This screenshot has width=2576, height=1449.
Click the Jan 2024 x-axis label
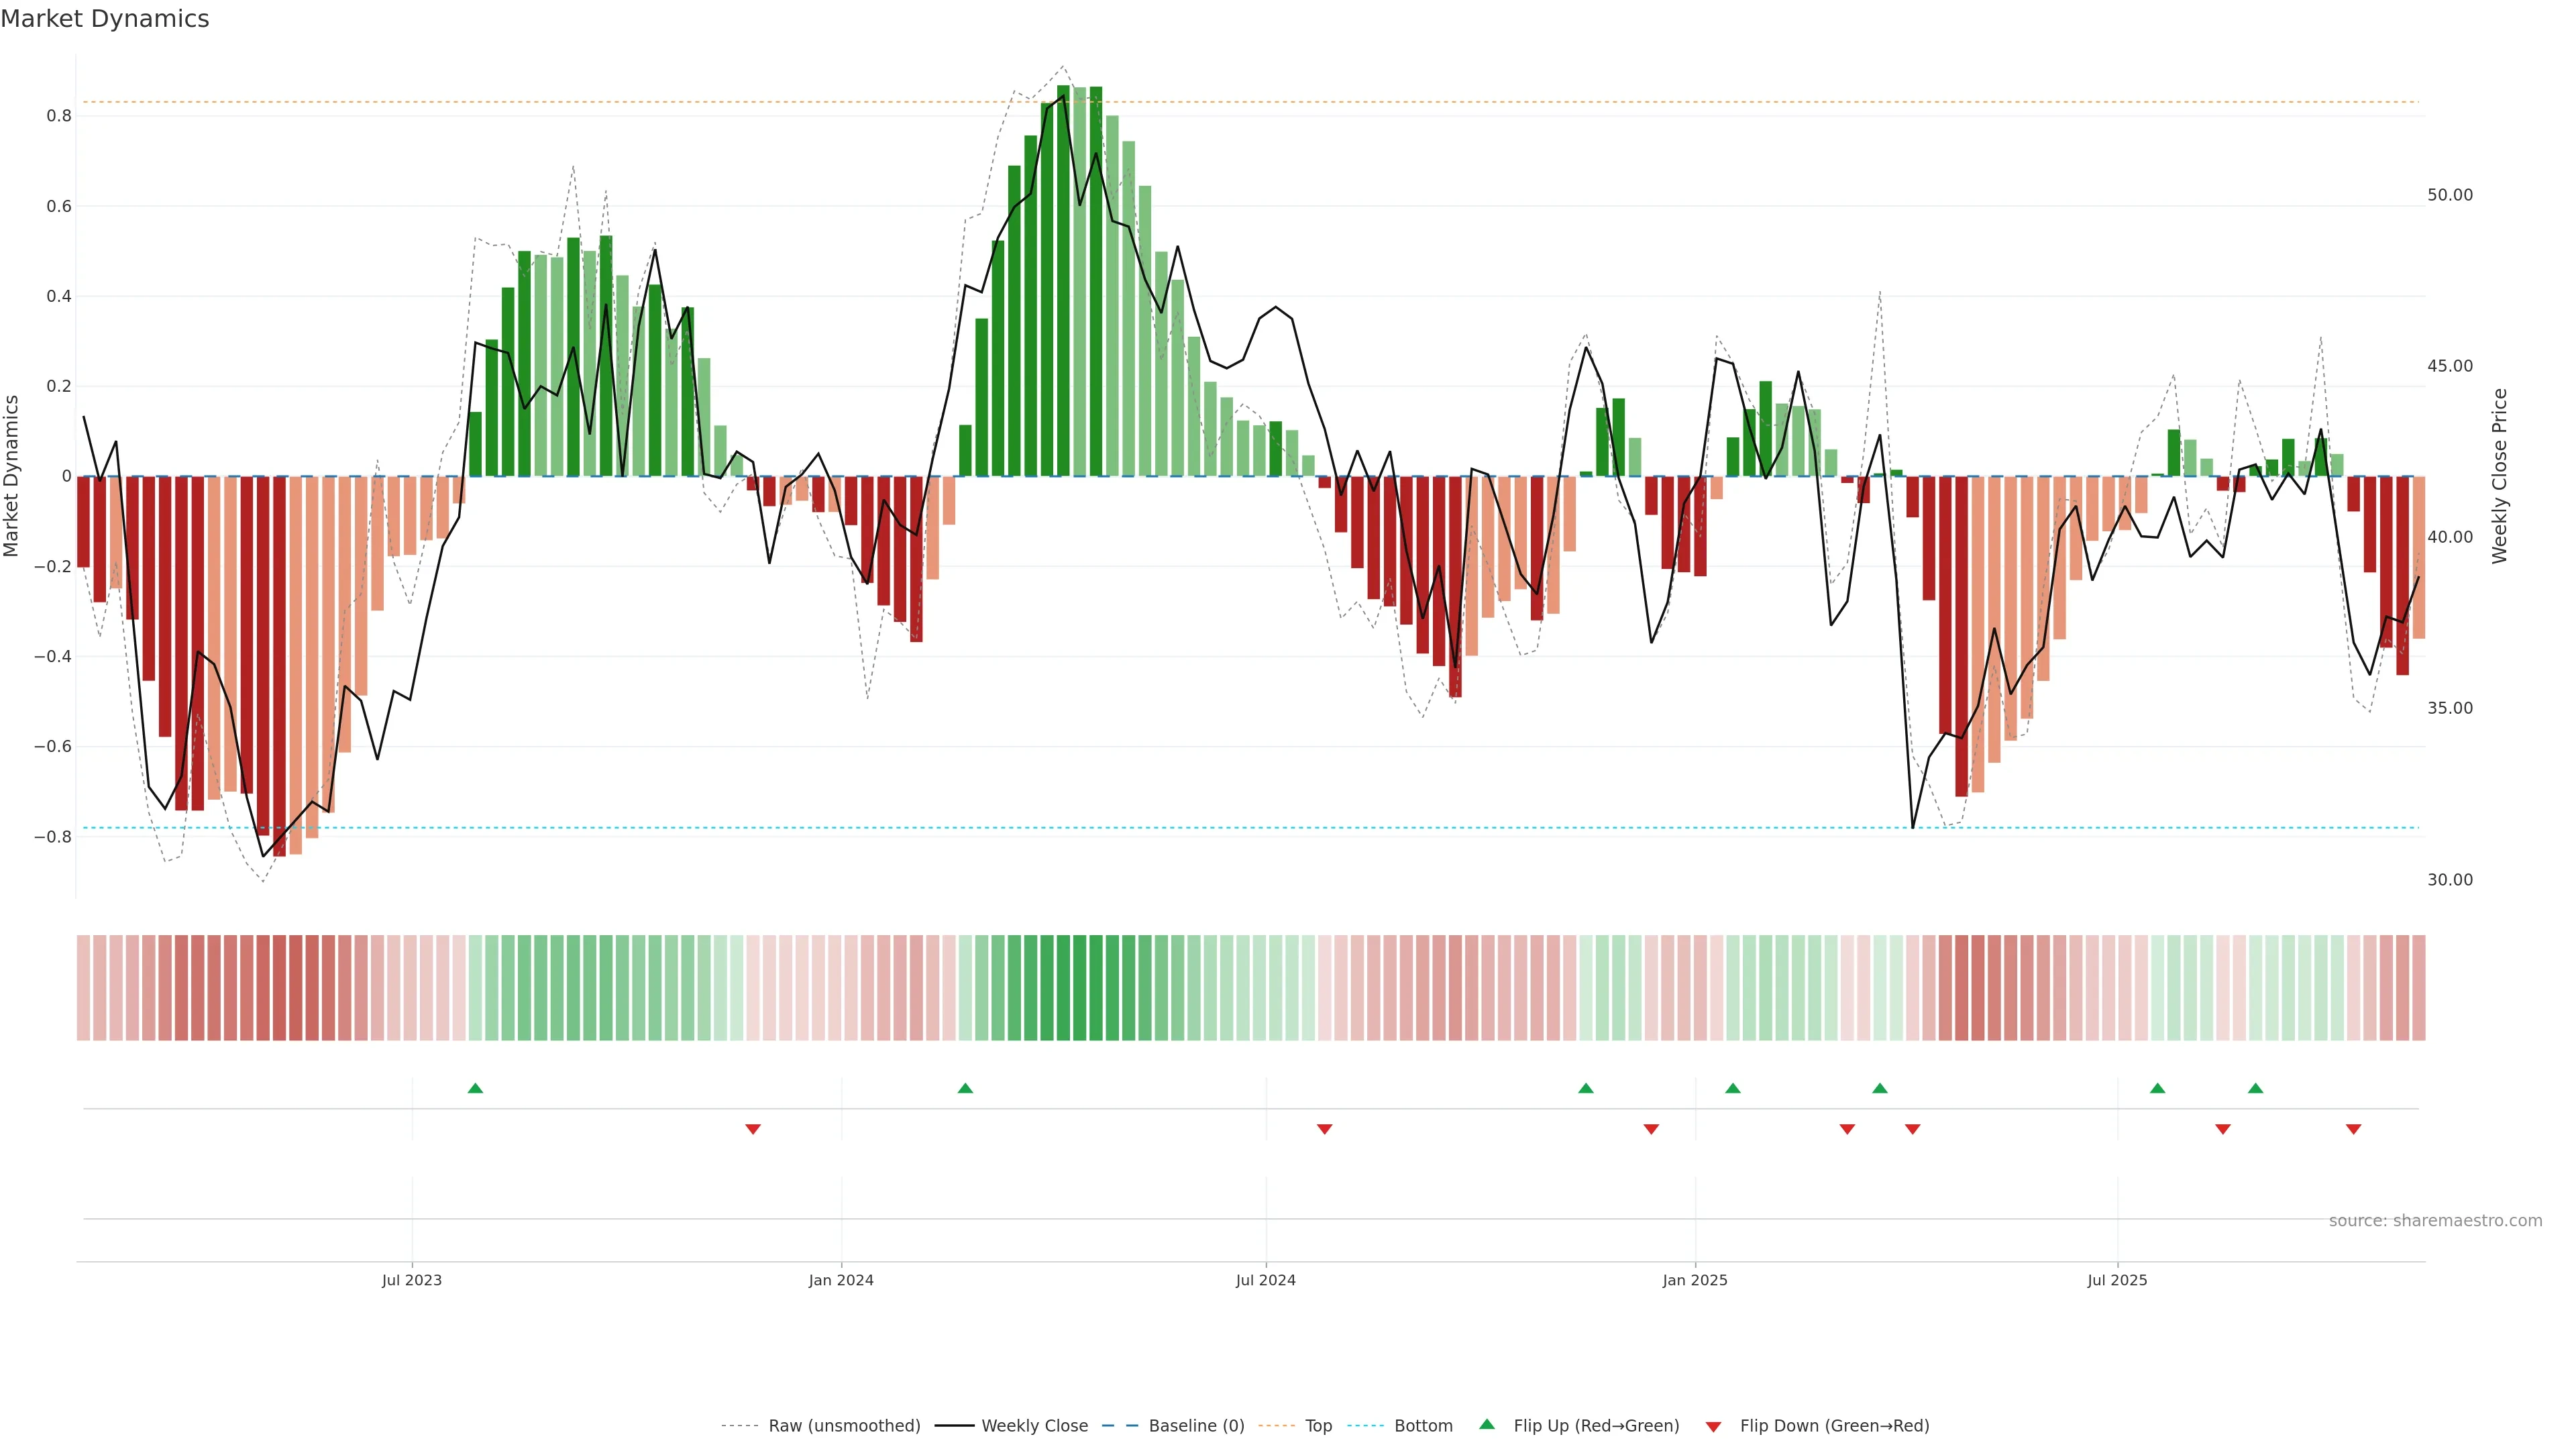point(841,1280)
